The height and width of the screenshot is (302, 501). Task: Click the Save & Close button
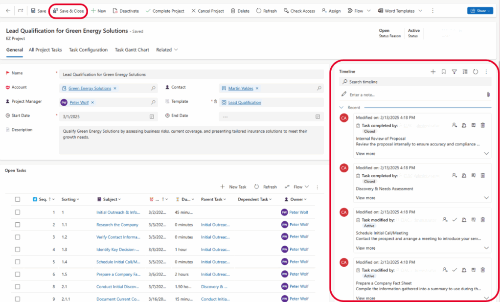pos(68,11)
